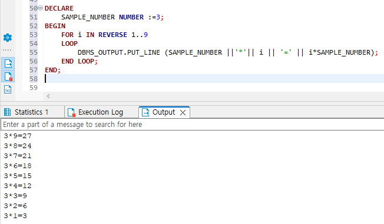Click the Statistics 1 tab grid icon
This screenshot has height=224, width=384.
7,112
